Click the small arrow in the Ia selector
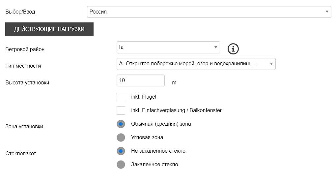The image size is (336, 186). [215, 47]
